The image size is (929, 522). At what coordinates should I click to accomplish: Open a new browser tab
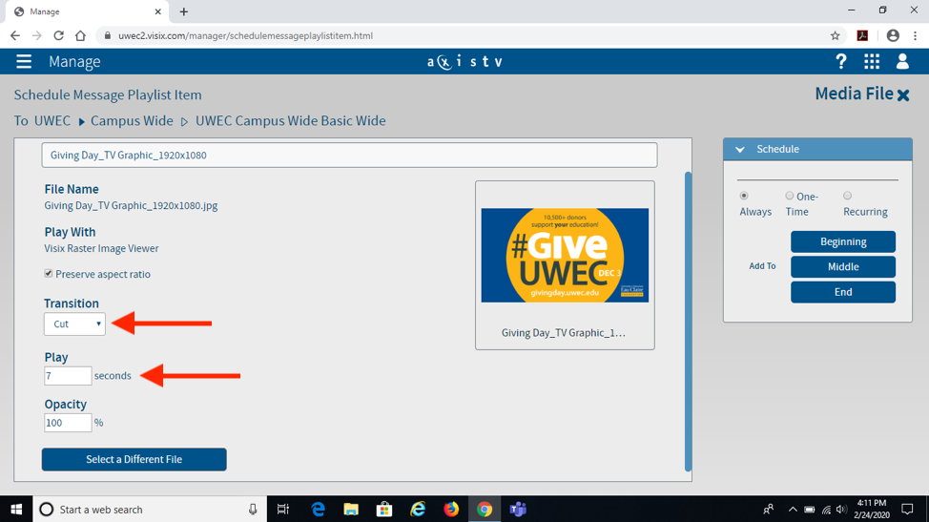184,11
